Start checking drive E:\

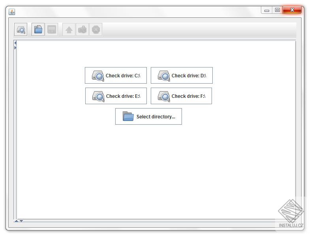116,96
